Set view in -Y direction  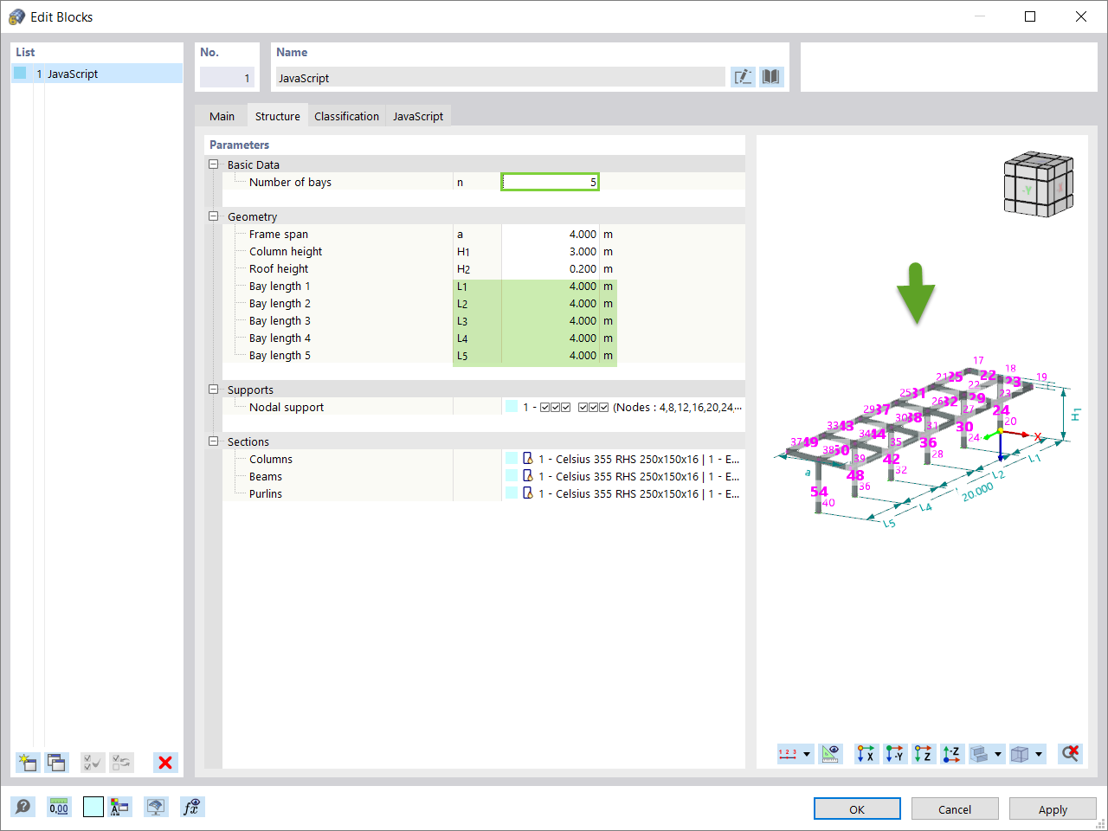pyautogui.click(x=895, y=754)
